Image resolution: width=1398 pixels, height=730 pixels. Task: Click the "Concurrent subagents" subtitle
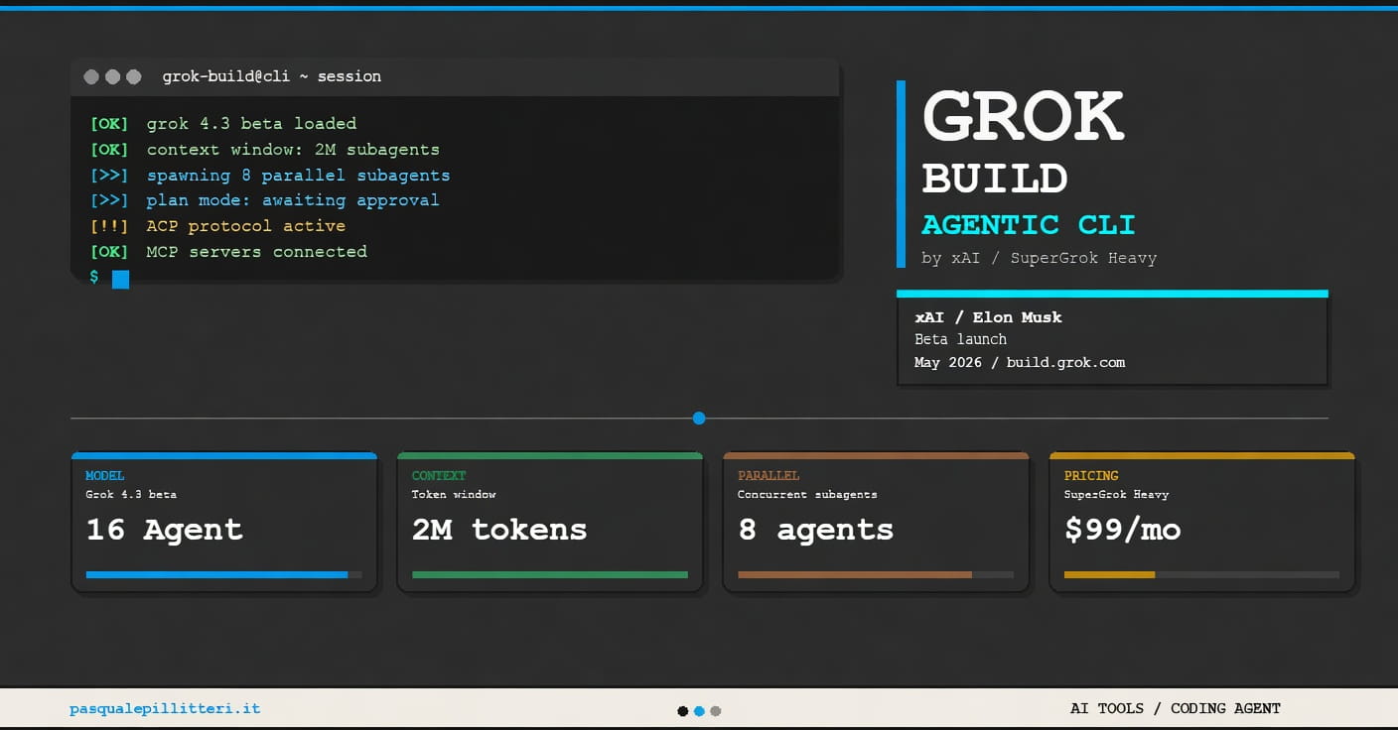807,494
